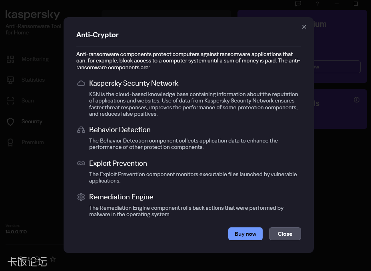The image size is (371, 271).
Task: Click the Exploit Prevention link-chain icon
Action: point(81,163)
